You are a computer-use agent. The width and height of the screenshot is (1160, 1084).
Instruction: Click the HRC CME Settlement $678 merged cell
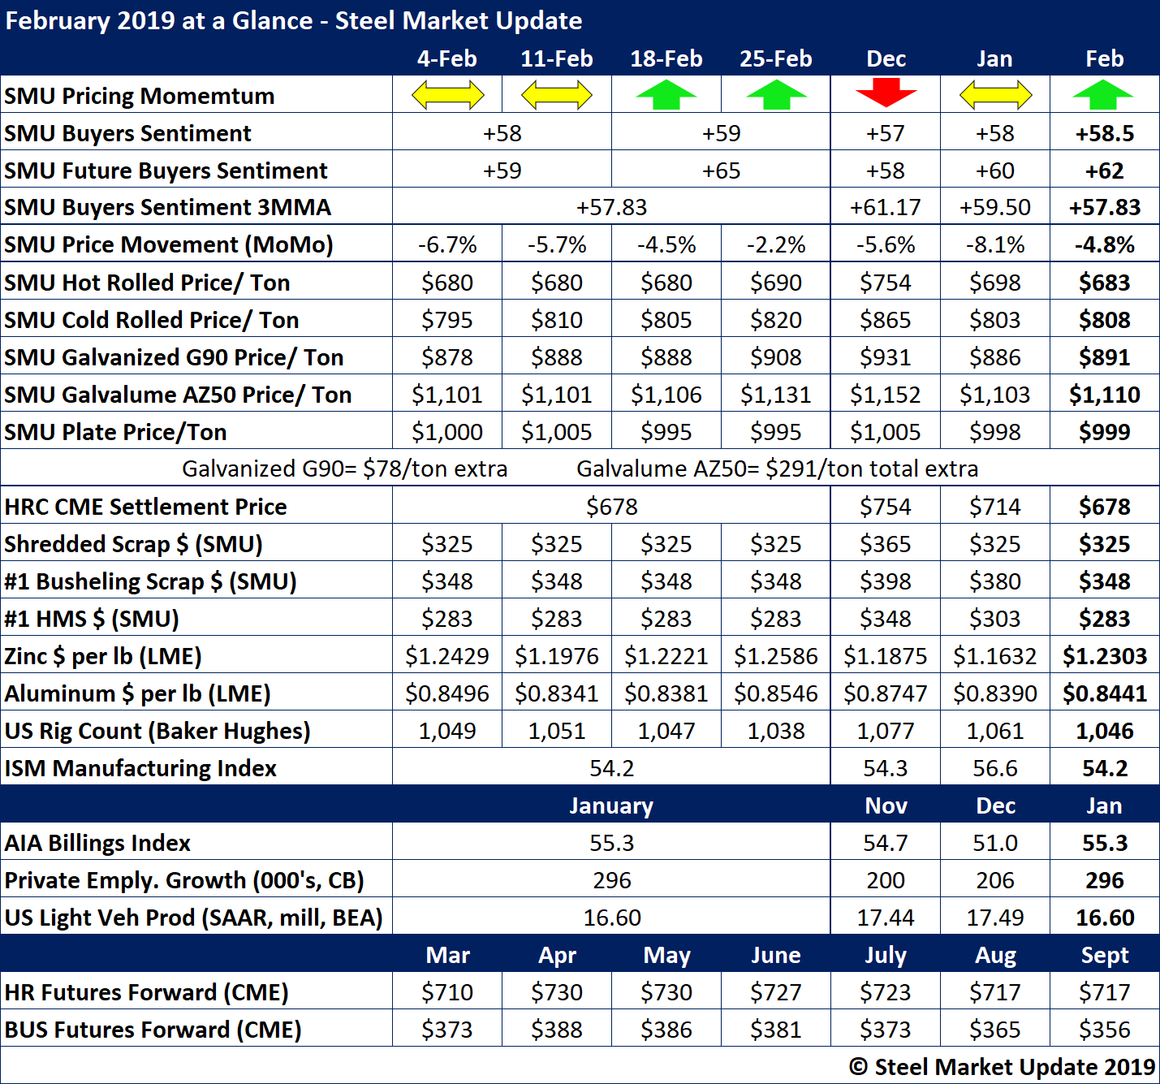[611, 507]
